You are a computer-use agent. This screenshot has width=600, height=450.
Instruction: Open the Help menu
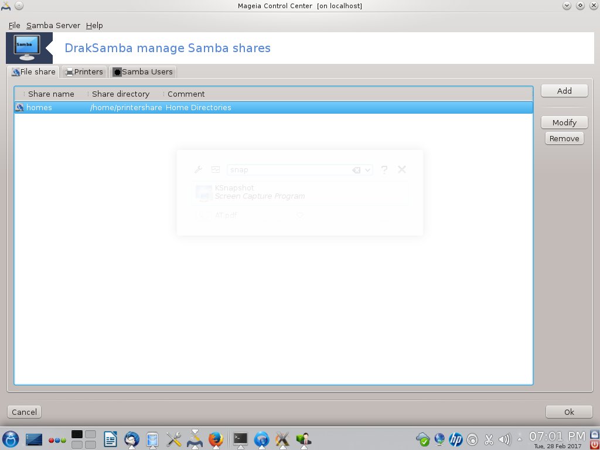tap(94, 26)
